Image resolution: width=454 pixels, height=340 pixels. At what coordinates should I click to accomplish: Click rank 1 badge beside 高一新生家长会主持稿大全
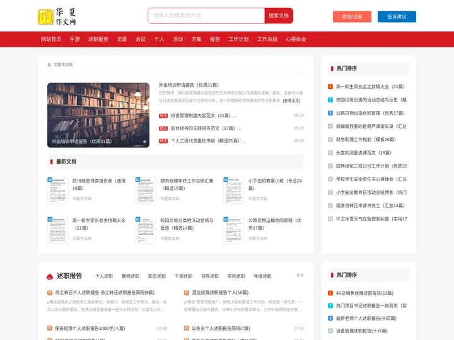pos(330,86)
